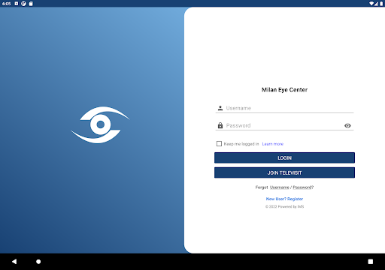This screenshot has width=385, height=270.
Task: Click the forgot Username link
Action: [280, 187]
